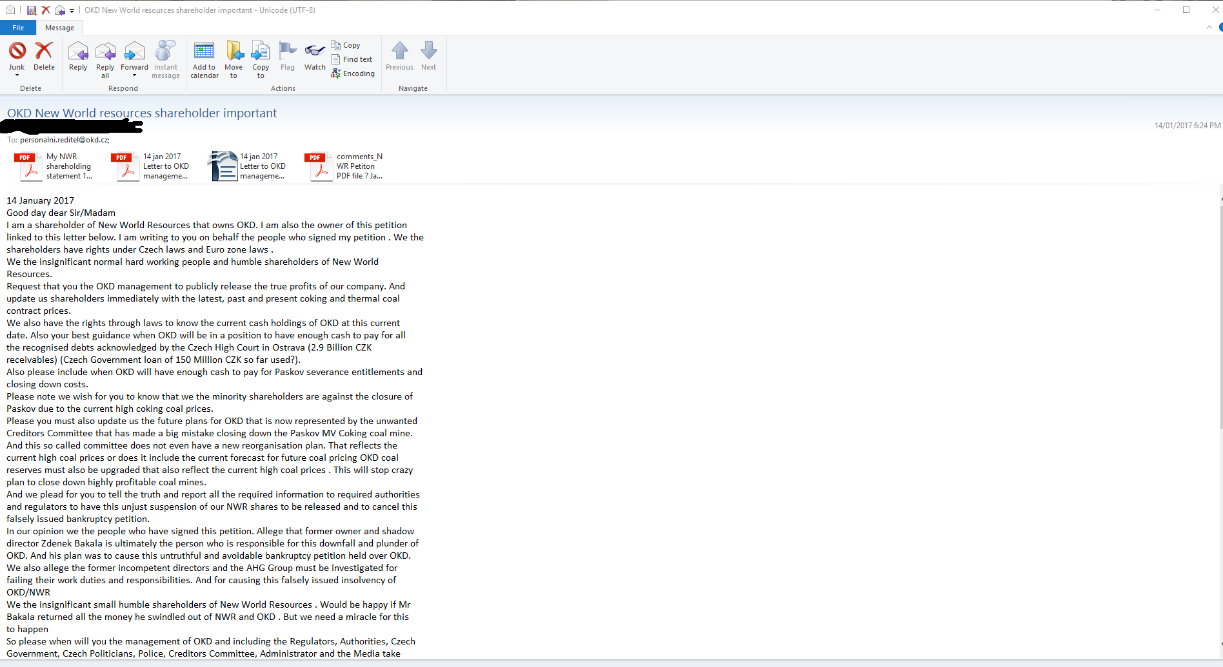Open the Move to folder option
The width and height of the screenshot is (1223, 667).
(234, 59)
